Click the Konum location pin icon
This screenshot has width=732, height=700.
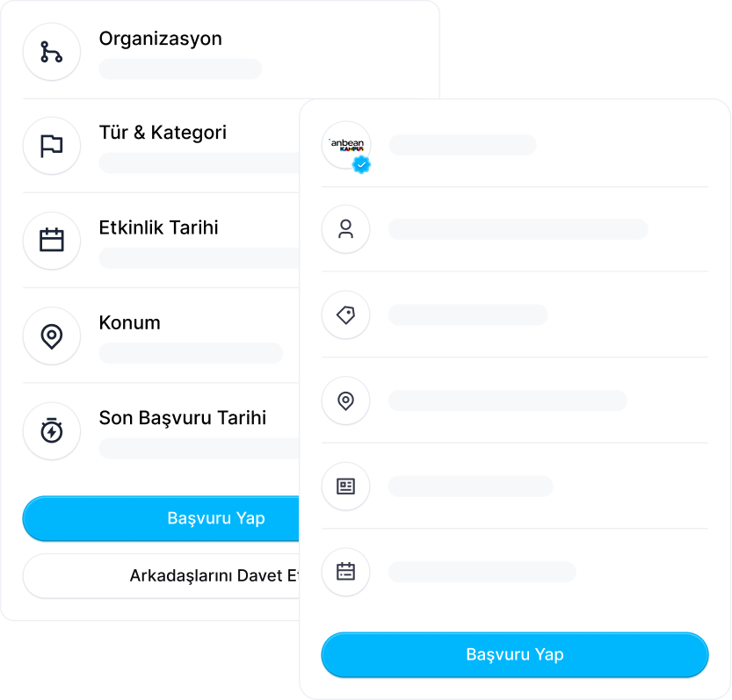[51, 336]
